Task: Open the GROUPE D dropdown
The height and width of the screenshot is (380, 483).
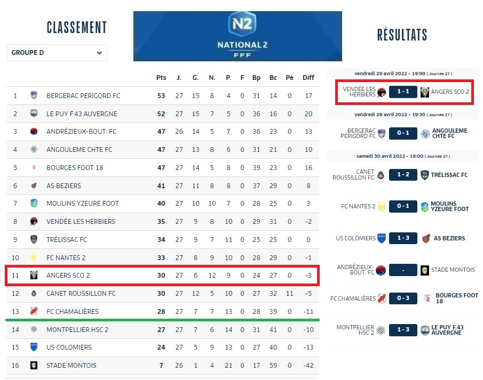Action: 57,53
